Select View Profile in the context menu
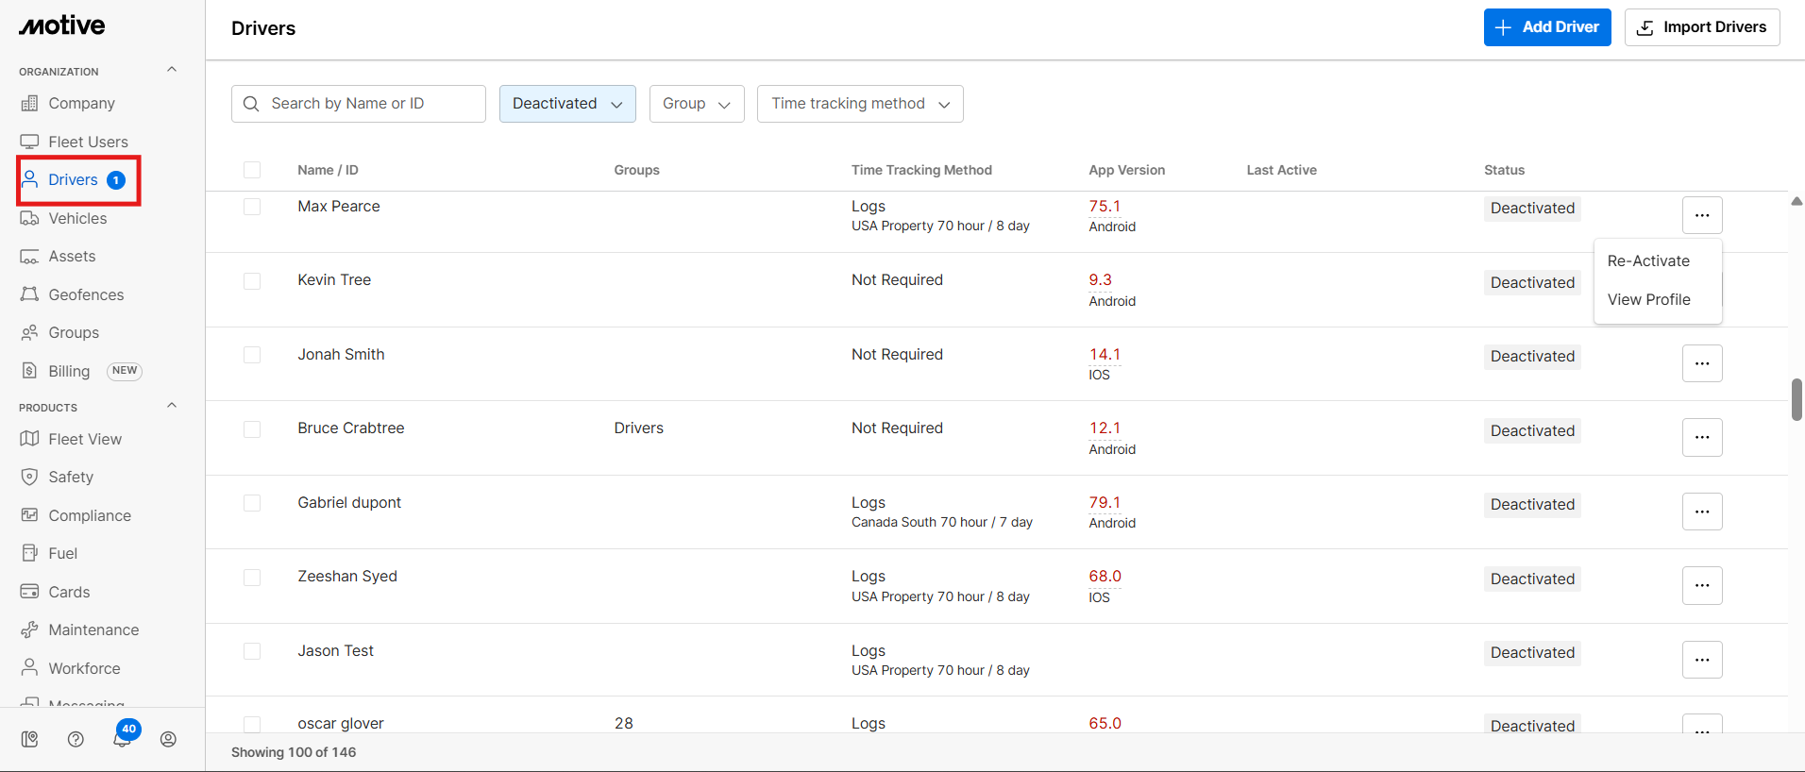1805x772 pixels. pyautogui.click(x=1648, y=300)
